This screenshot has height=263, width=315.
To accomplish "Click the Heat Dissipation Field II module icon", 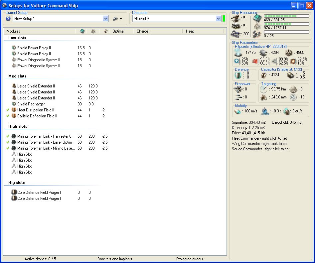I will pos(14,110).
